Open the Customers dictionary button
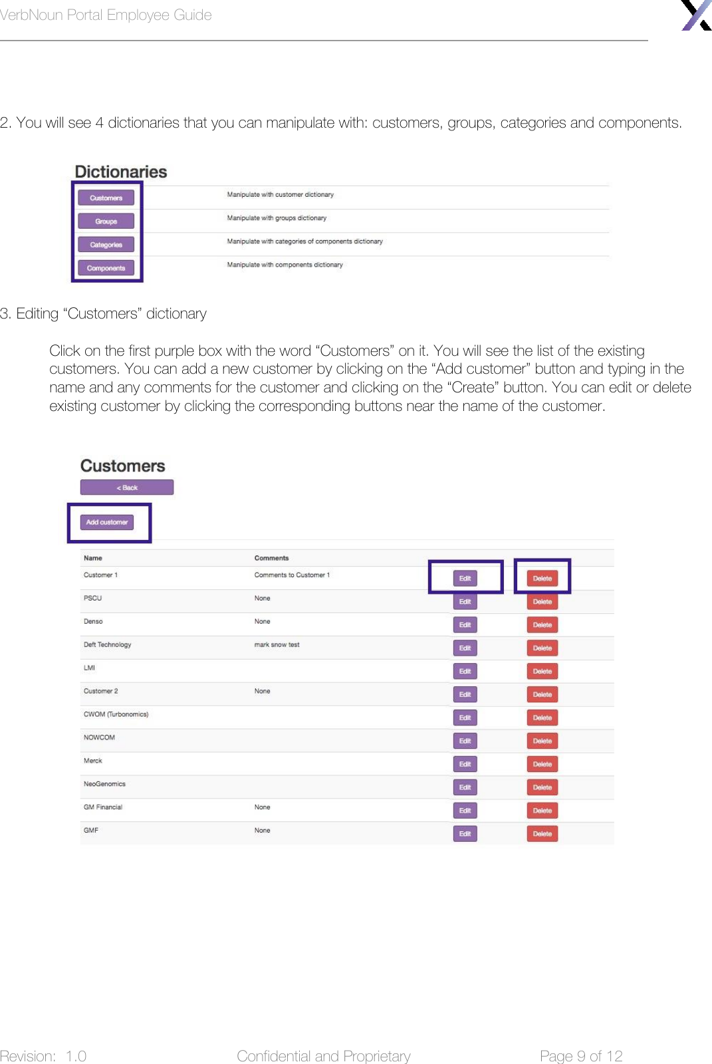The width and height of the screenshot is (712, 1064). click(x=106, y=198)
